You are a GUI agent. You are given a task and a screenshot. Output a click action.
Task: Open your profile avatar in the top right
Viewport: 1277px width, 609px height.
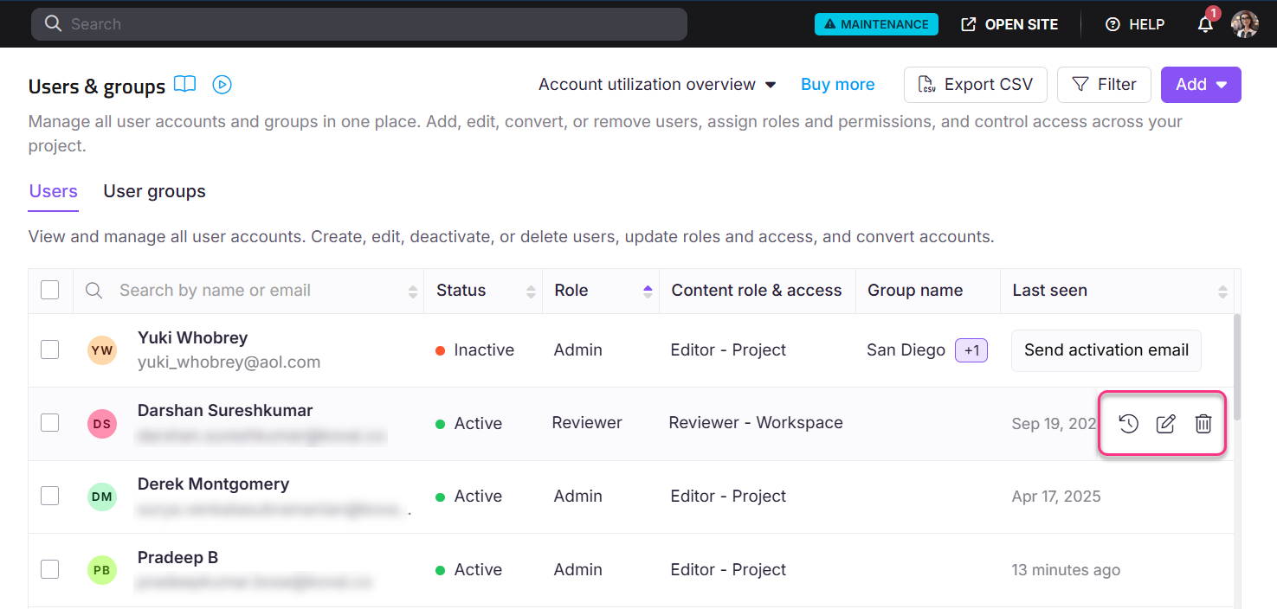[x=1244, y=24]
